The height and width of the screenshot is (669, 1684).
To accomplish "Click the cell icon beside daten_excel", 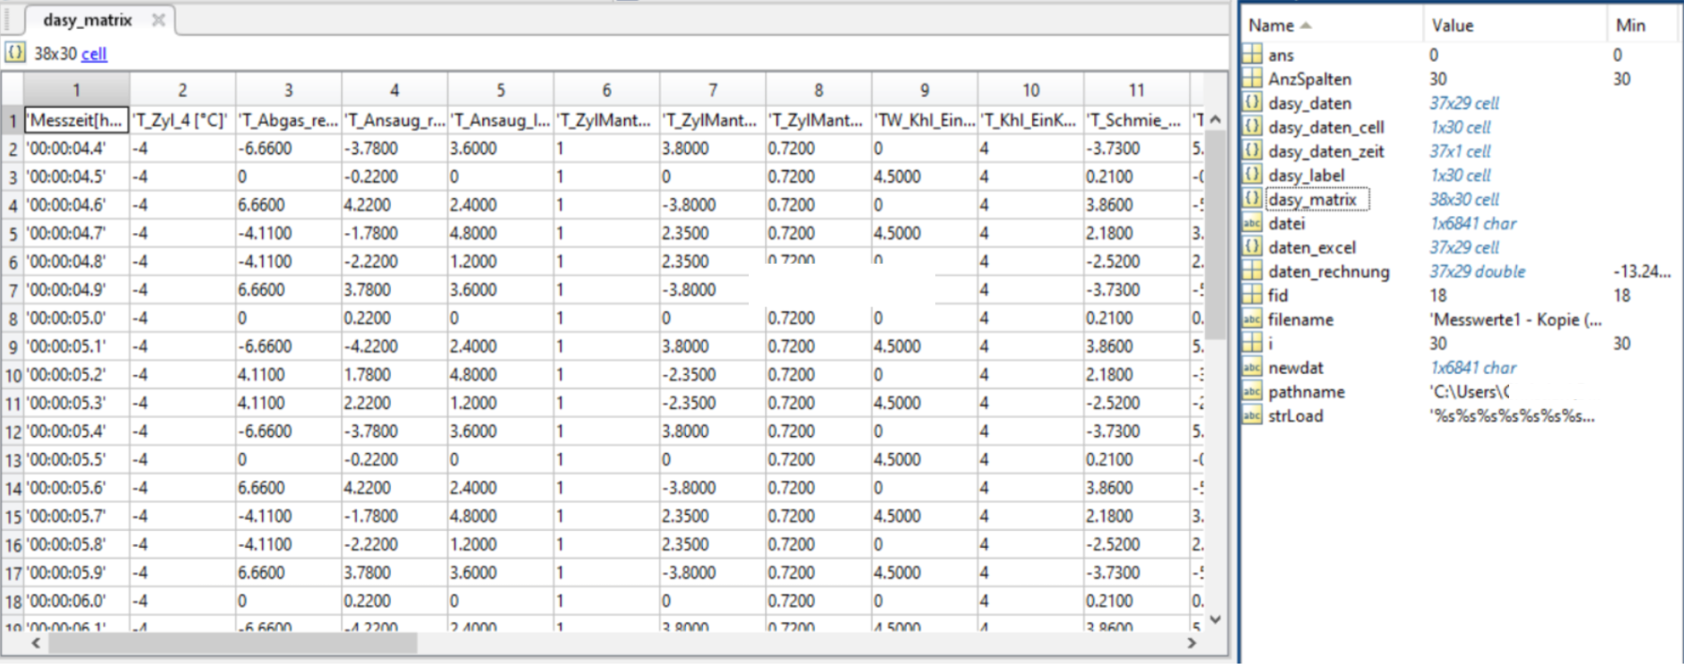I will point(1252,248).
